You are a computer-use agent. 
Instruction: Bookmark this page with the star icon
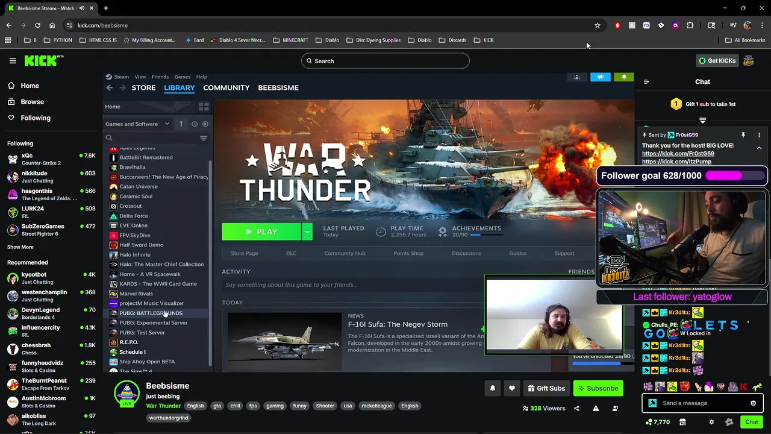point(598,25)
